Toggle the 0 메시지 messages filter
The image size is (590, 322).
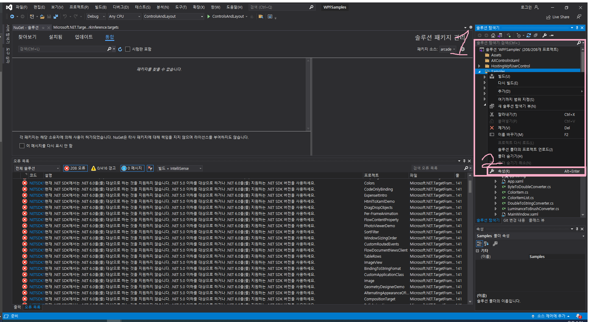132,168
